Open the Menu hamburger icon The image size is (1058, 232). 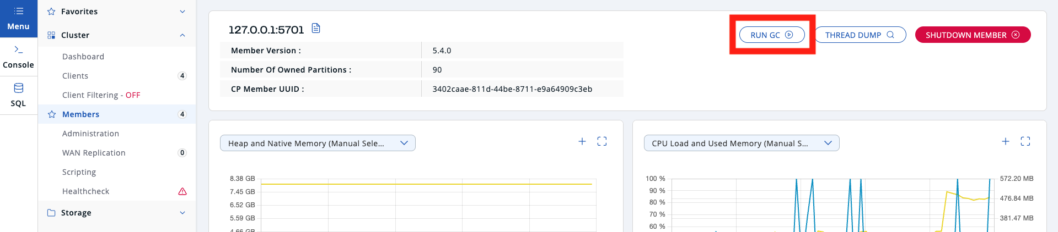click(18, 11)
